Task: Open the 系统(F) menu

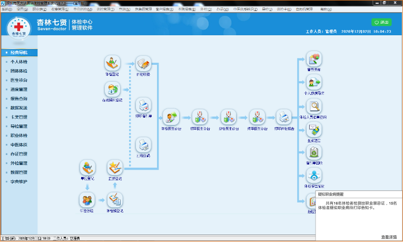Action: click(x=7, y=9)
